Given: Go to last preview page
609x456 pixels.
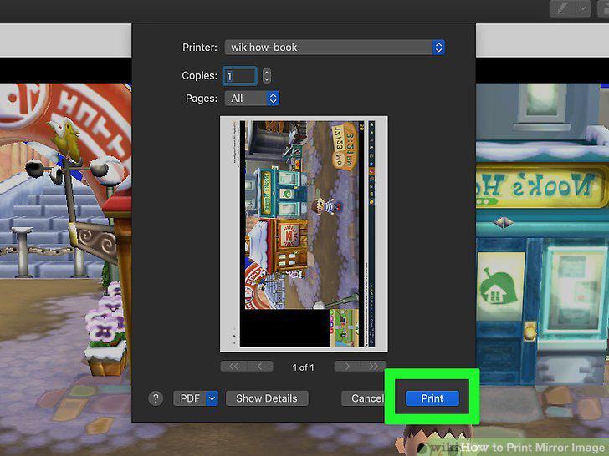Looking at the screenshot, I should point(373,367).
